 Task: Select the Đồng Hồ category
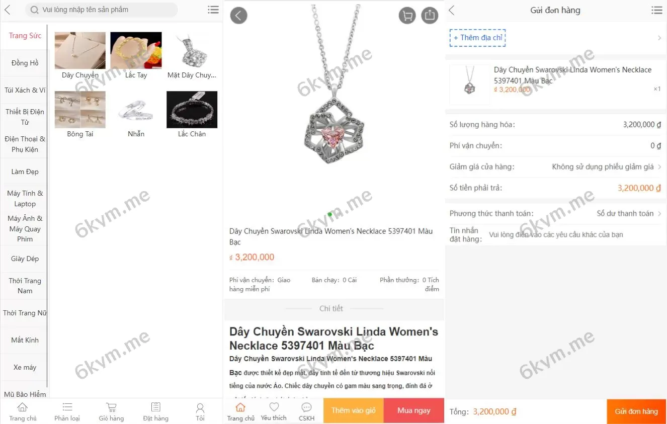(x=25, y=63)
